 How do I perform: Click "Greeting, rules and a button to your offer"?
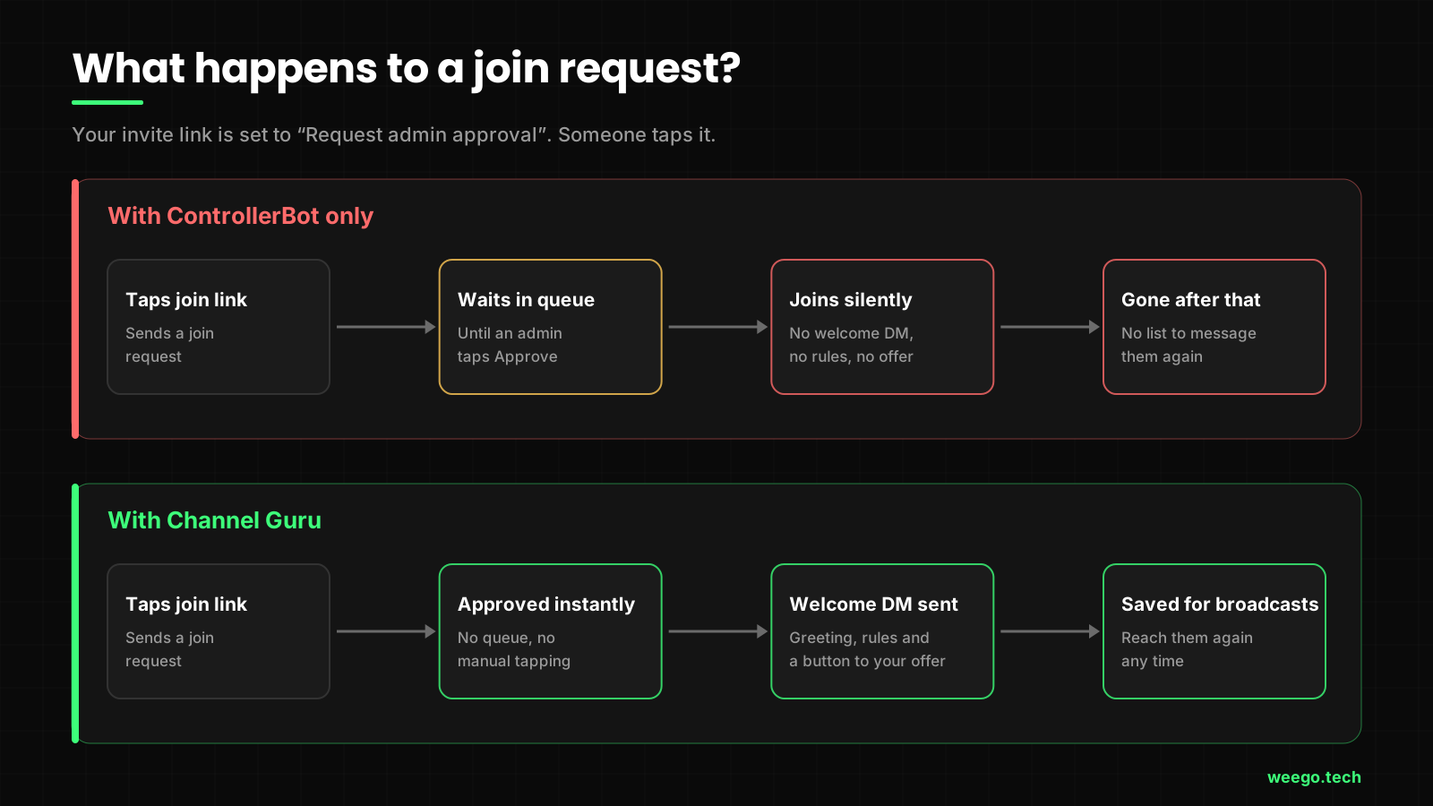[x=868, y=649]
